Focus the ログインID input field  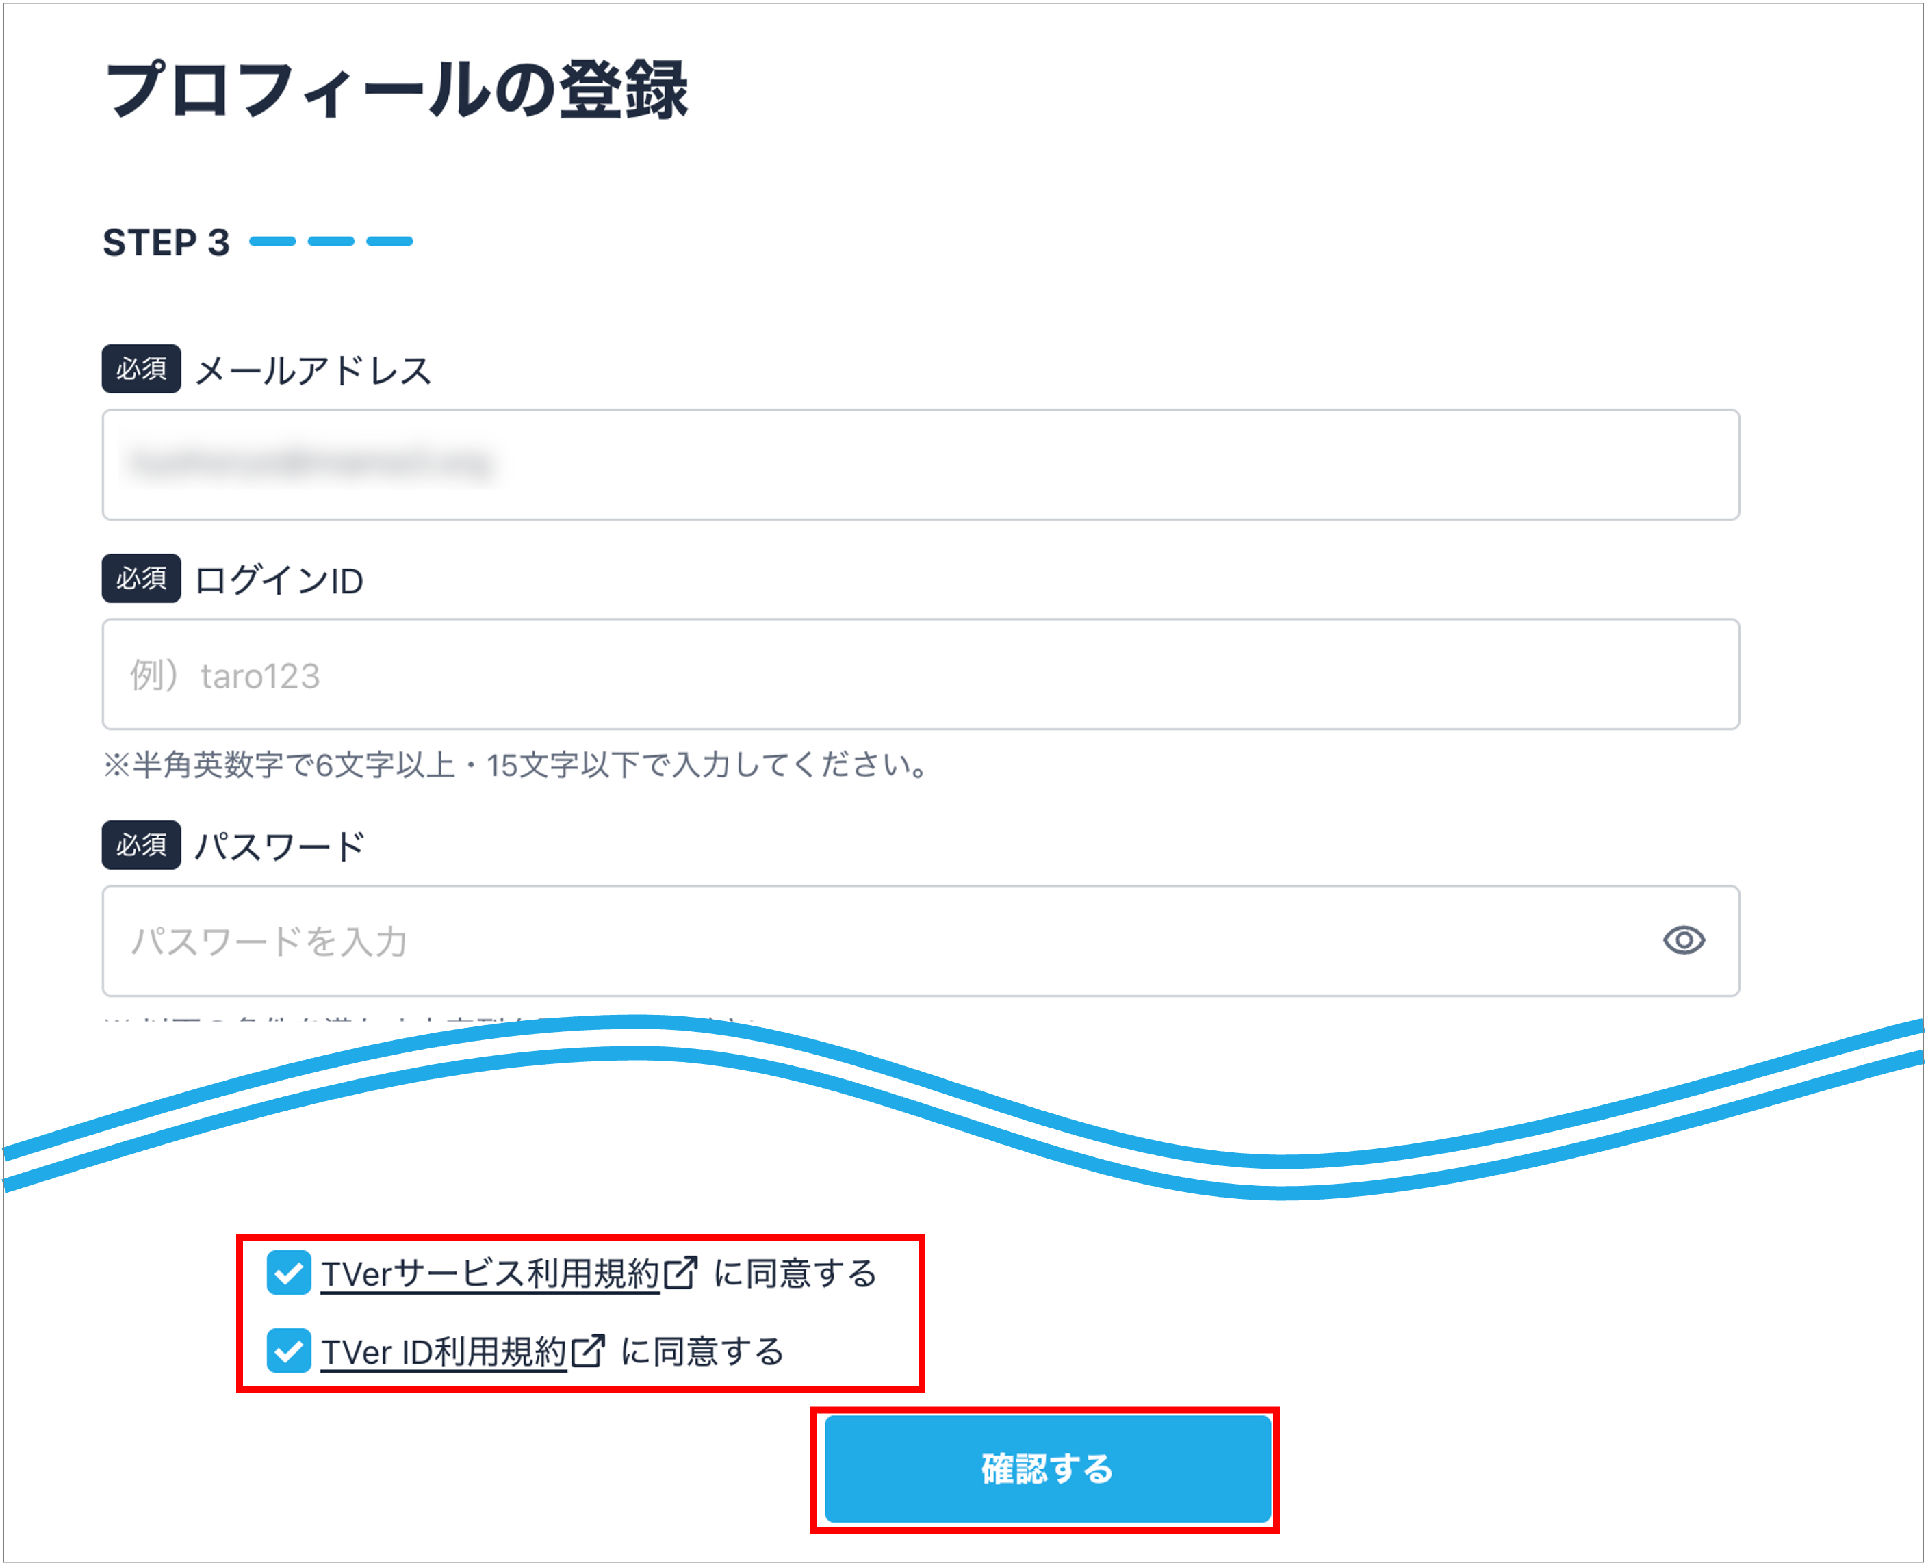(x=920, y=673)
